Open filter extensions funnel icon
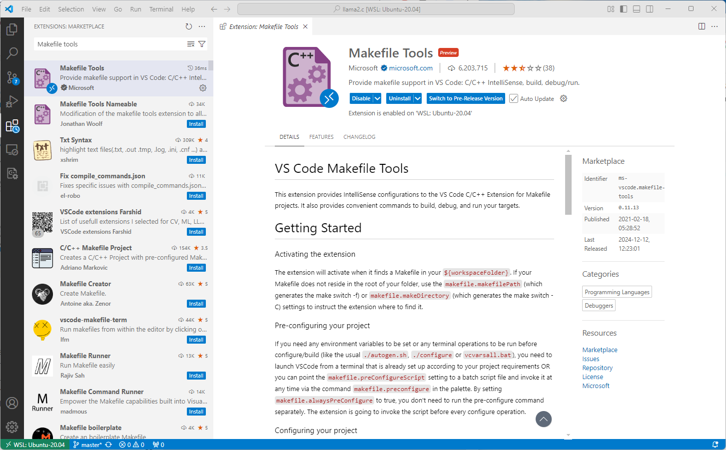The width and height of the screenshot is (726, 450). point(202,44)
